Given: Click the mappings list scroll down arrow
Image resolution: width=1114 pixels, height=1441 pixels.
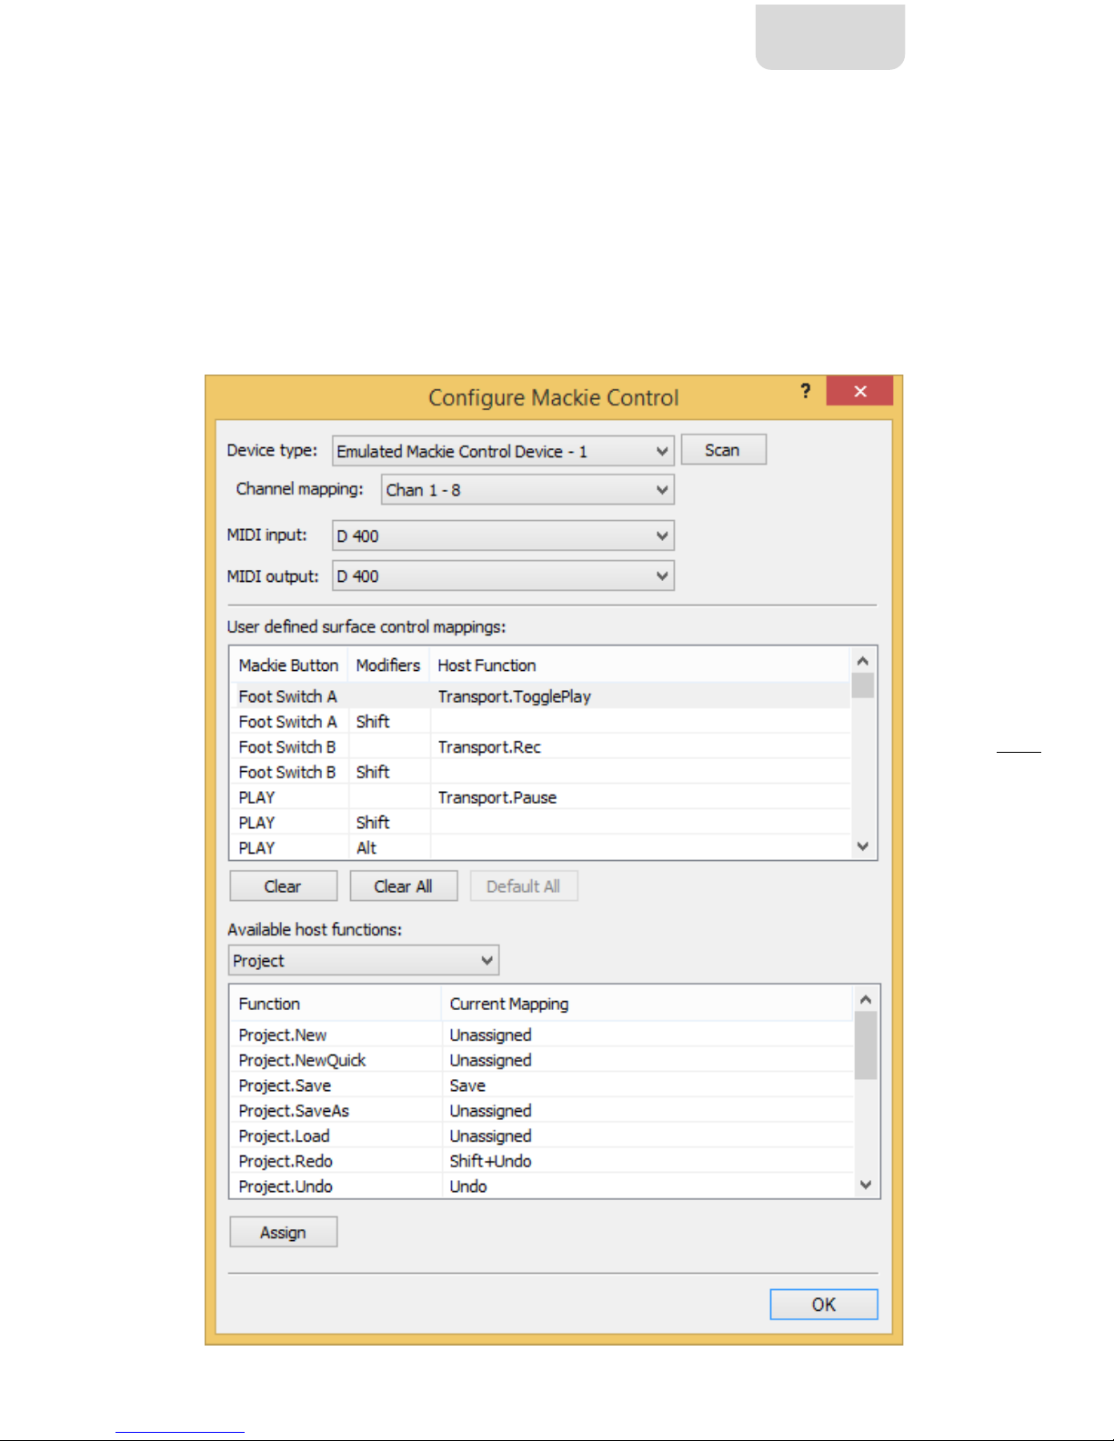Looking at the screenshot, I should pyautogui.click(x=863, y=846).
